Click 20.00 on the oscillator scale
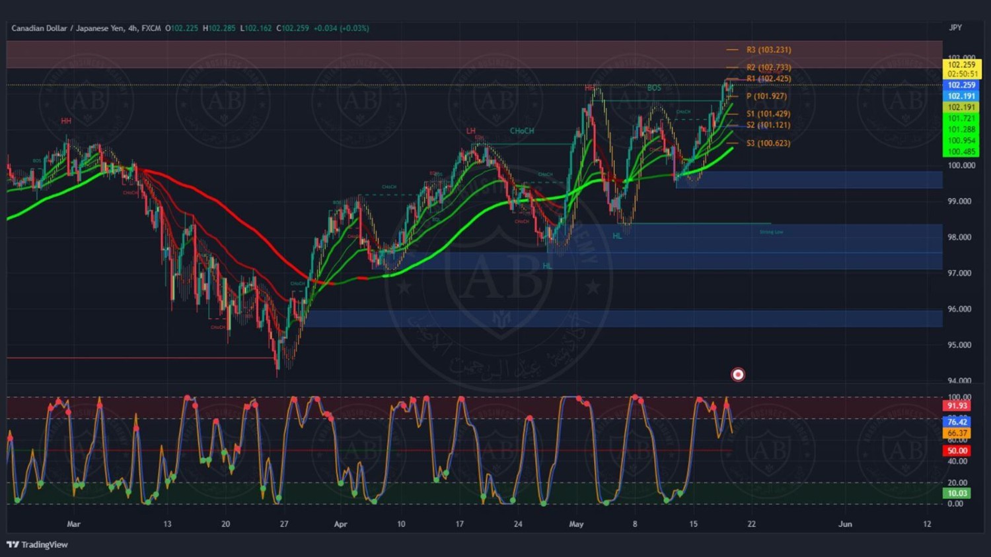The image size is (991, 557). 957,482
